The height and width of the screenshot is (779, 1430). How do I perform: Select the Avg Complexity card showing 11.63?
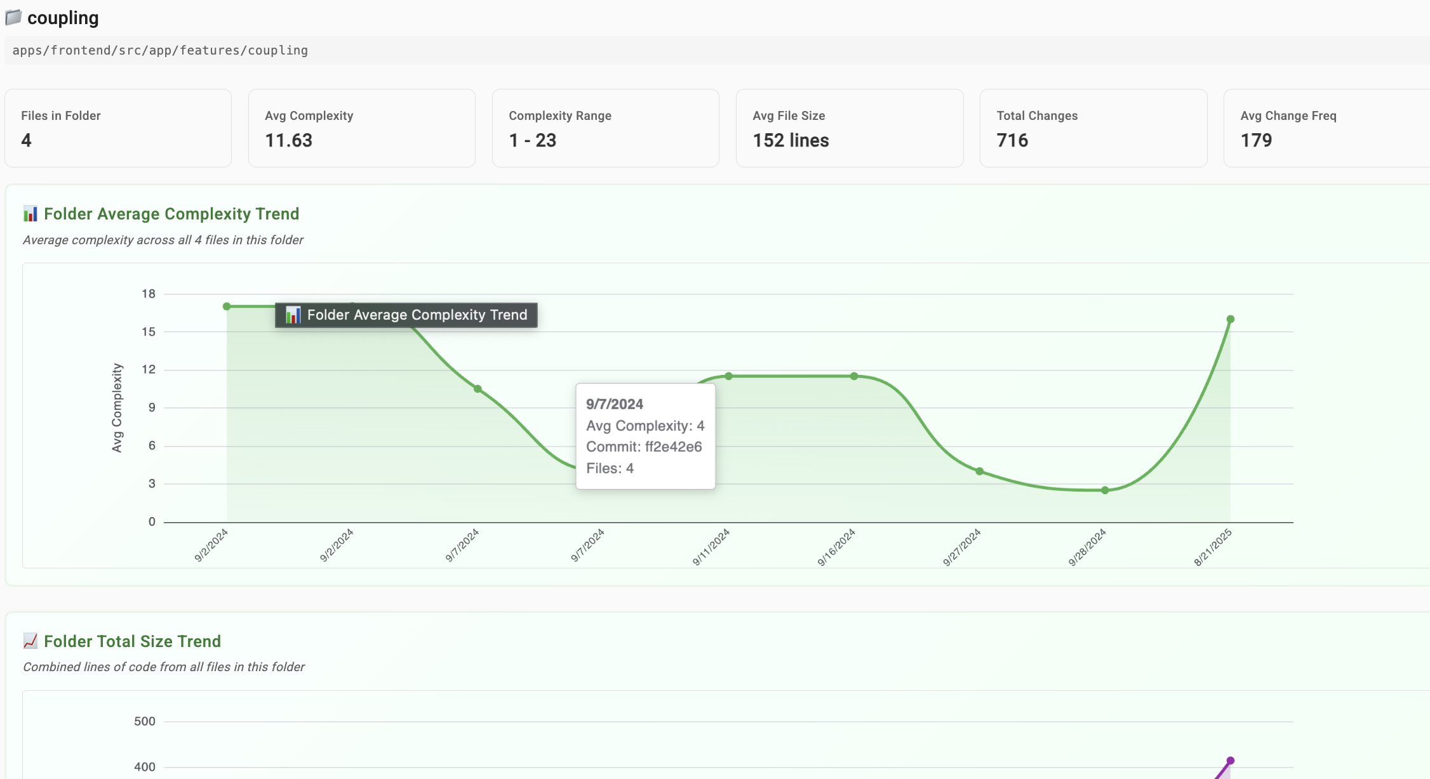(x=362, y=128)
